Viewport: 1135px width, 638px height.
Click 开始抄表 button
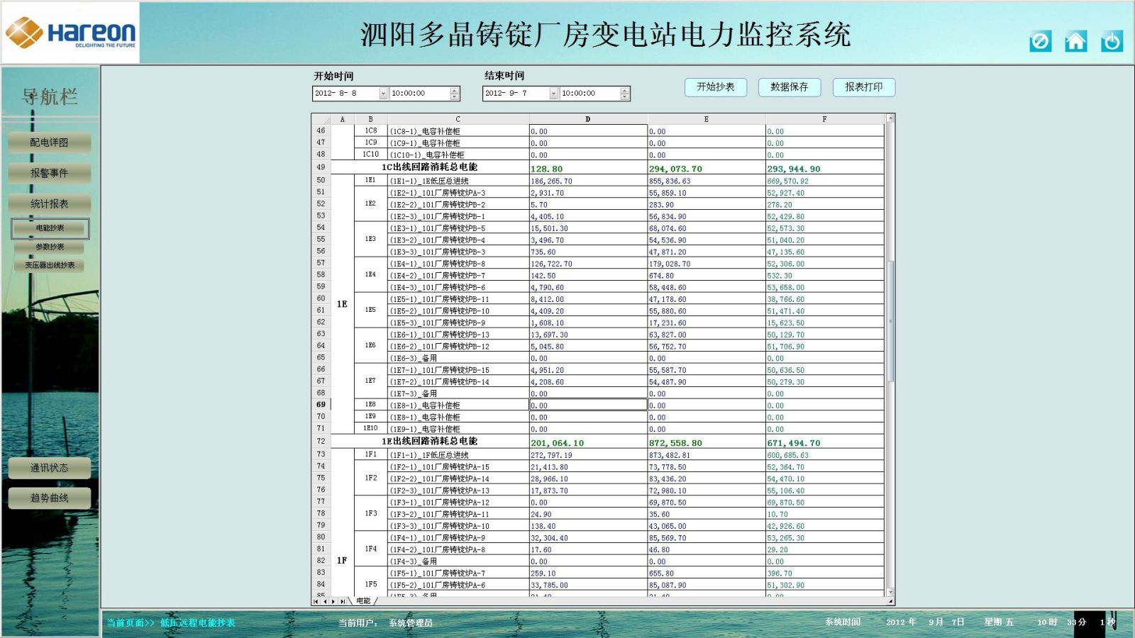click(715, 87)
